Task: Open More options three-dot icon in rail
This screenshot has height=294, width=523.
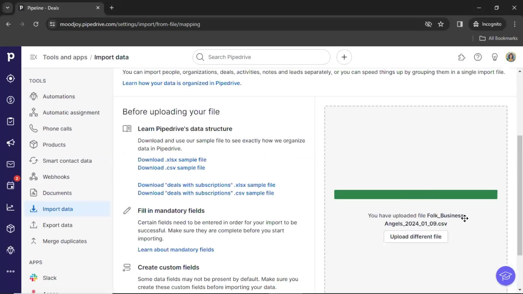Action: [11, 271]
